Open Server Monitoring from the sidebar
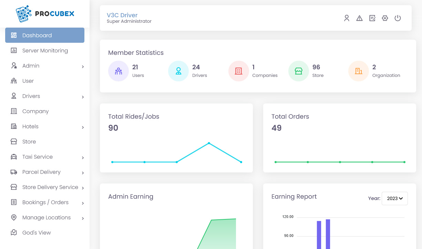This screenshot has height=249, width=422. (45, 51)
